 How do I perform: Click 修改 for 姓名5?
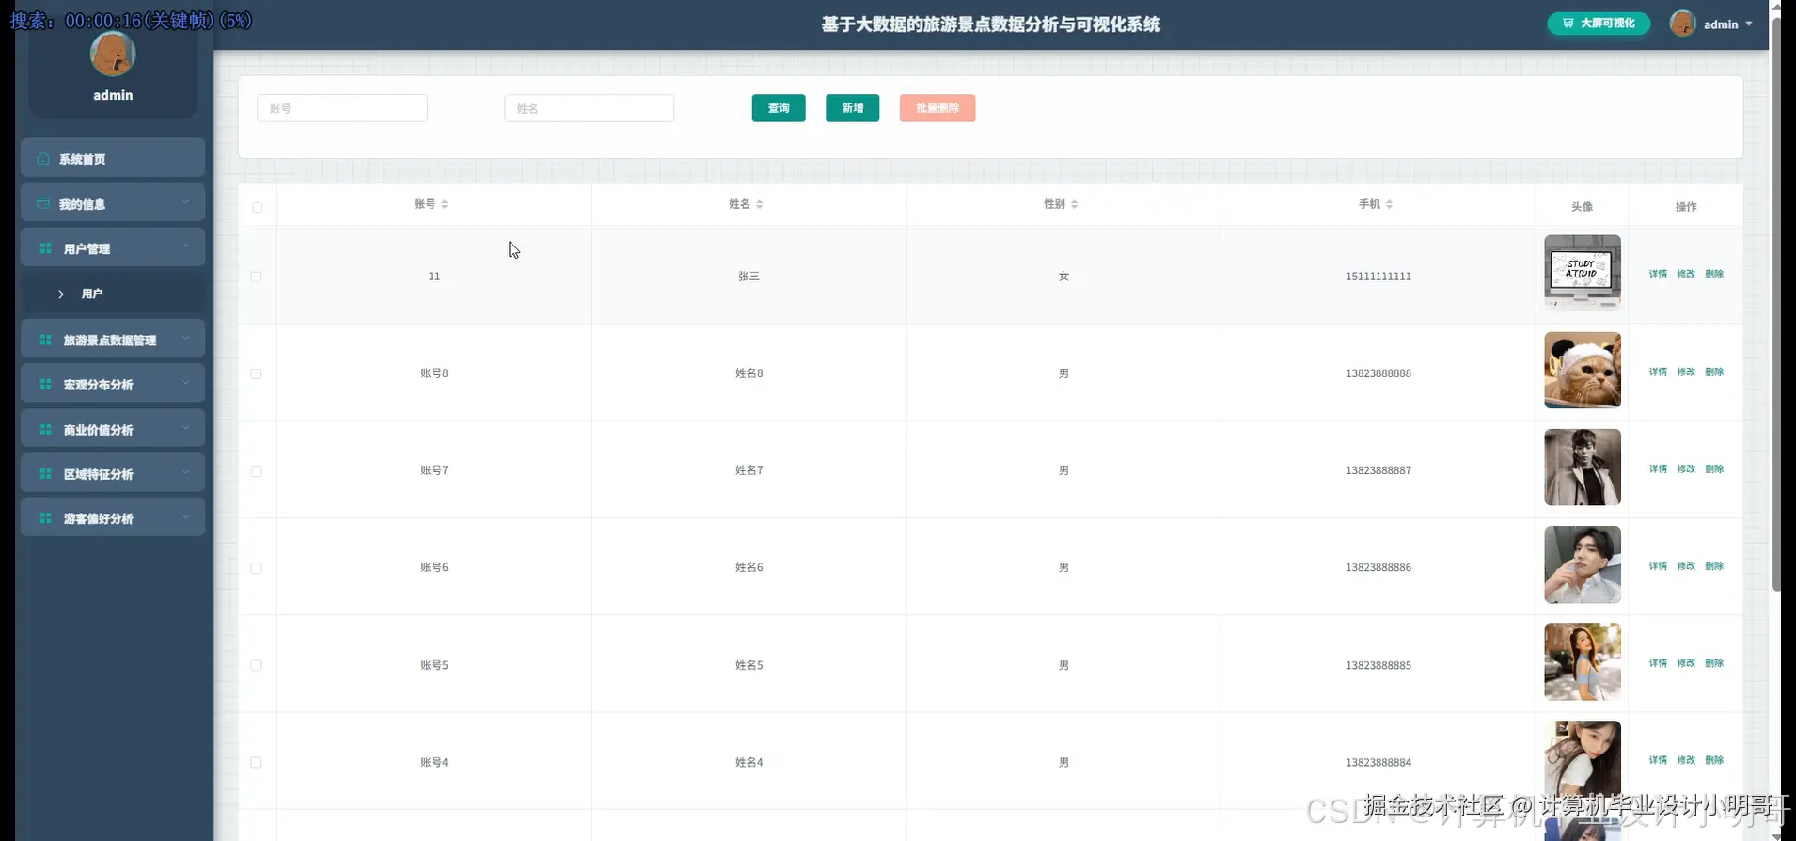[x=1686, y=663]
